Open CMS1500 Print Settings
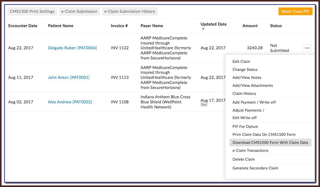The image size is (320, 187). point(32,11)
